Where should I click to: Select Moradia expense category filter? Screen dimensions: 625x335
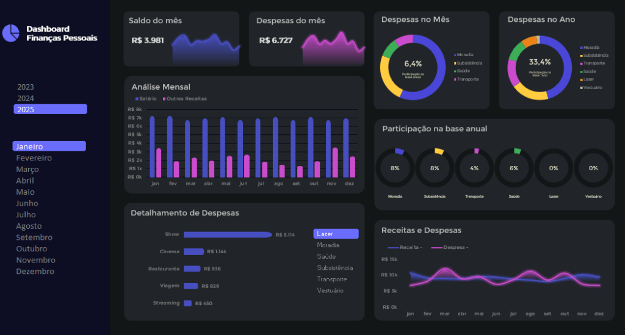pyautogui.click(x=328, y=245)
